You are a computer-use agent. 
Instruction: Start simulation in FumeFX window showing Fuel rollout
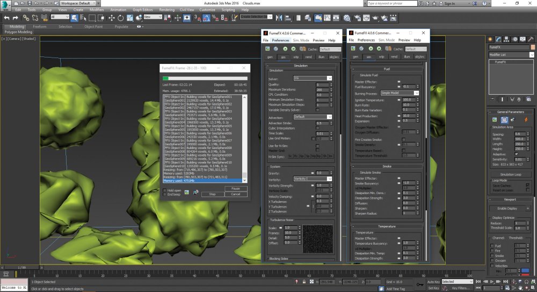(371, 49)
